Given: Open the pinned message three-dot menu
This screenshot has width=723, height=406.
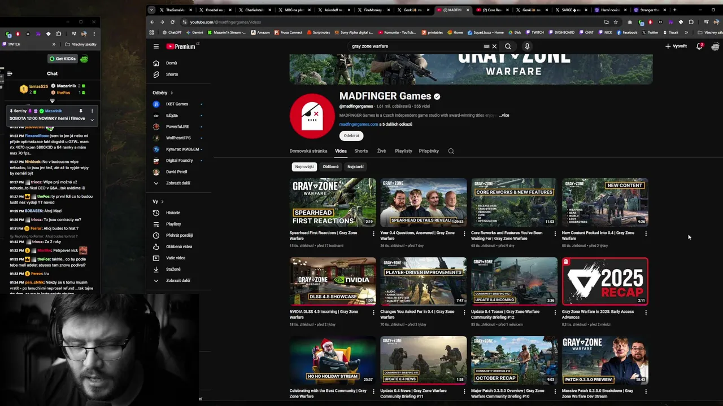Looking at the screenshot, I should pos(92,111).
